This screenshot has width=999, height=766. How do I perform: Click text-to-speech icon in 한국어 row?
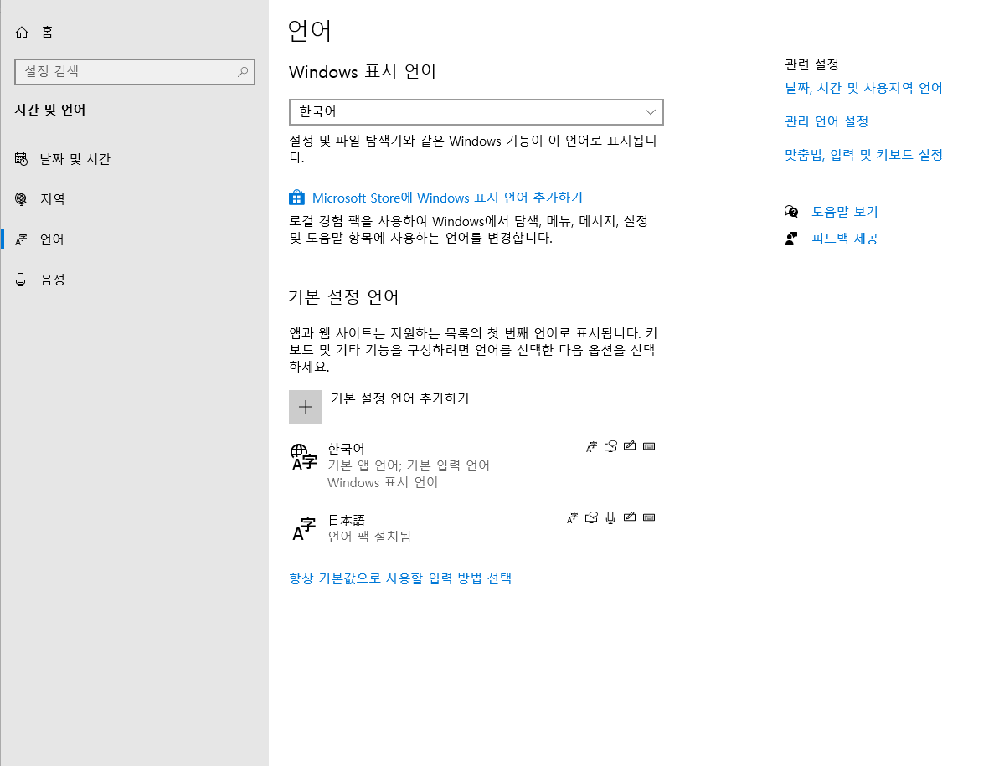click(x=610, y=446)
